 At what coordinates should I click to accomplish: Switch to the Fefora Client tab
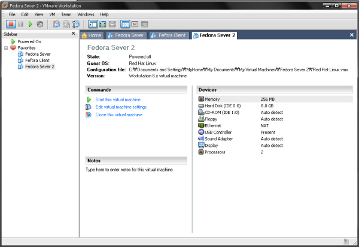pos(169,35)
